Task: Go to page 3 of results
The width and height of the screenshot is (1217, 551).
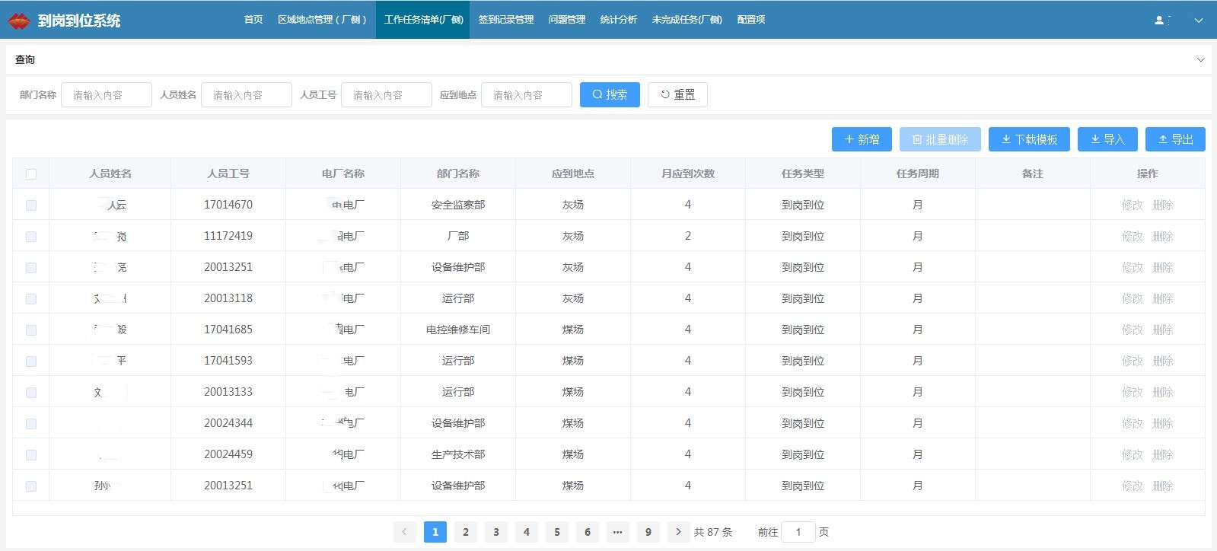Action: [x=495, y=532]
